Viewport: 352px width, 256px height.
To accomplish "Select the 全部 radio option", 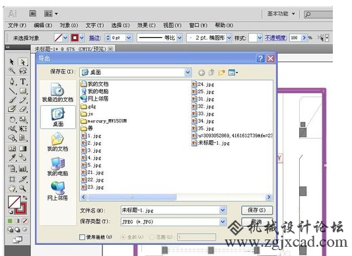I will pos(123,237).
